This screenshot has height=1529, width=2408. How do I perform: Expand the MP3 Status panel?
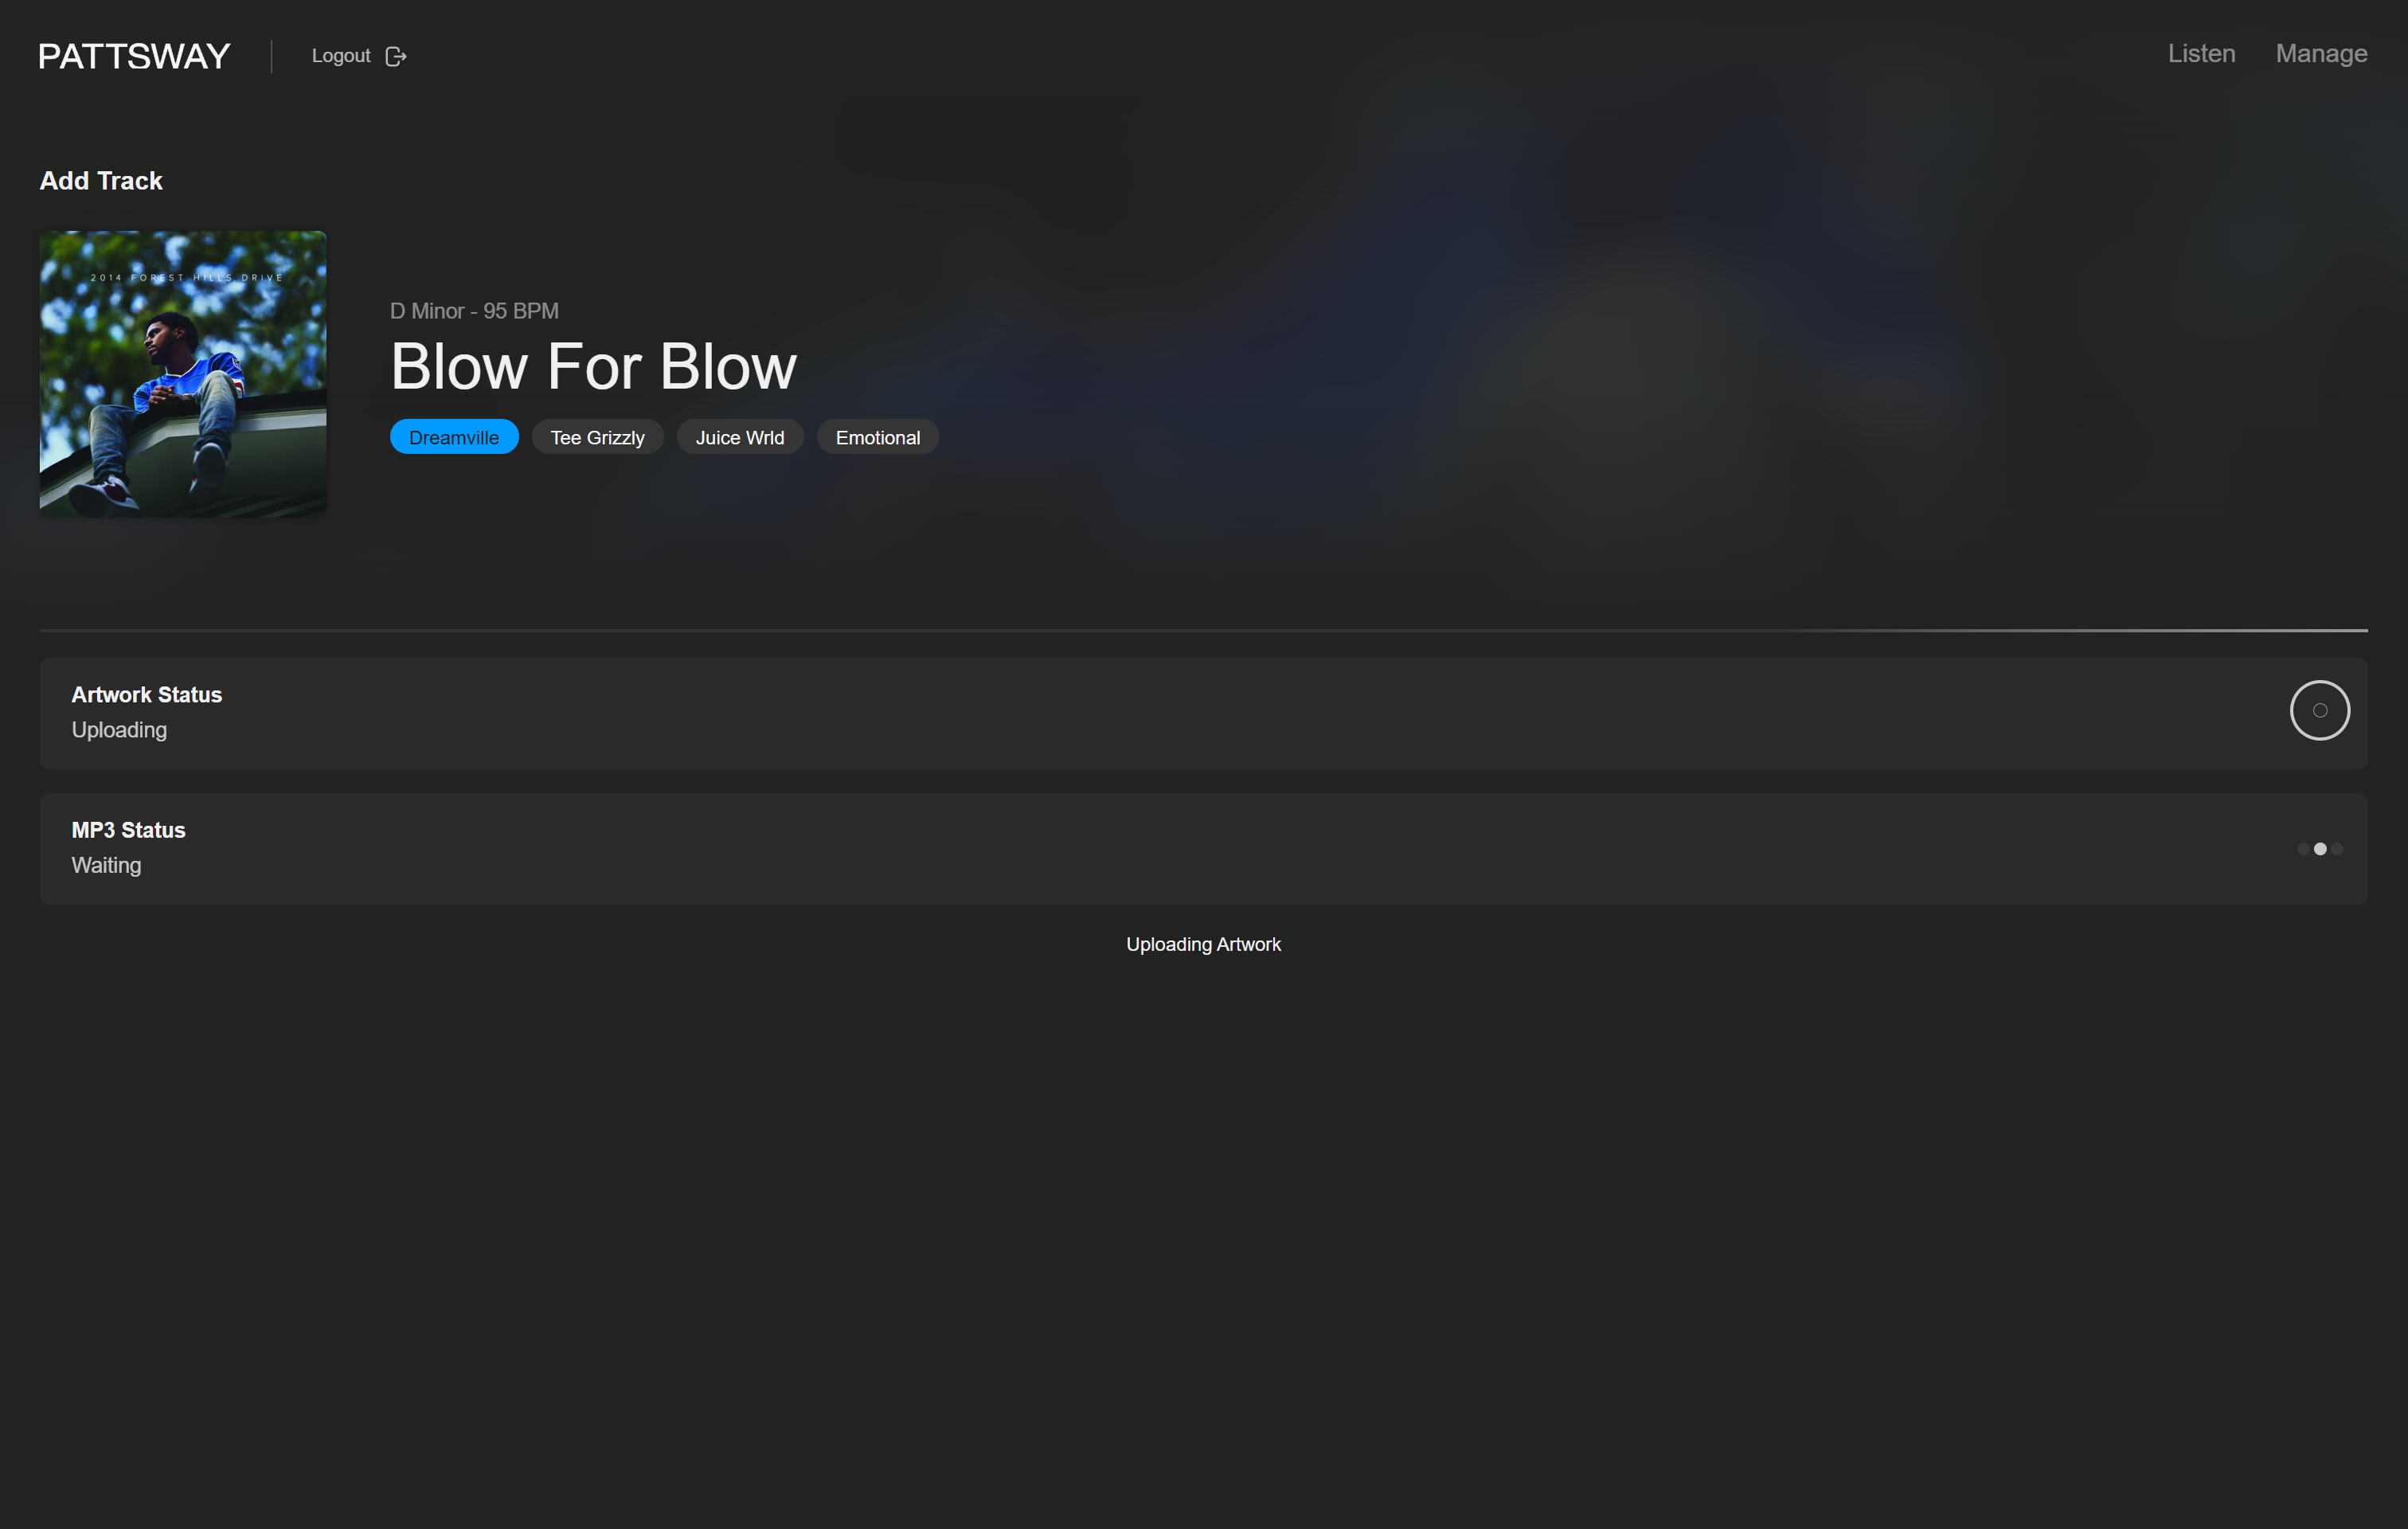pos(1203,847)
